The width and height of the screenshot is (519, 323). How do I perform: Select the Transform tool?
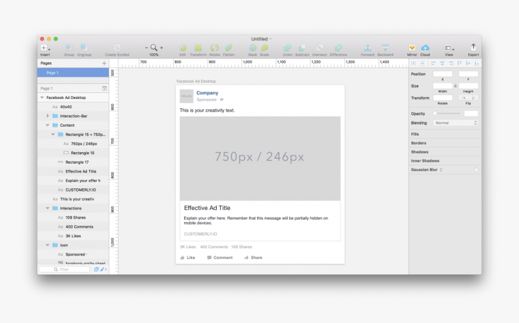point(198,48)
